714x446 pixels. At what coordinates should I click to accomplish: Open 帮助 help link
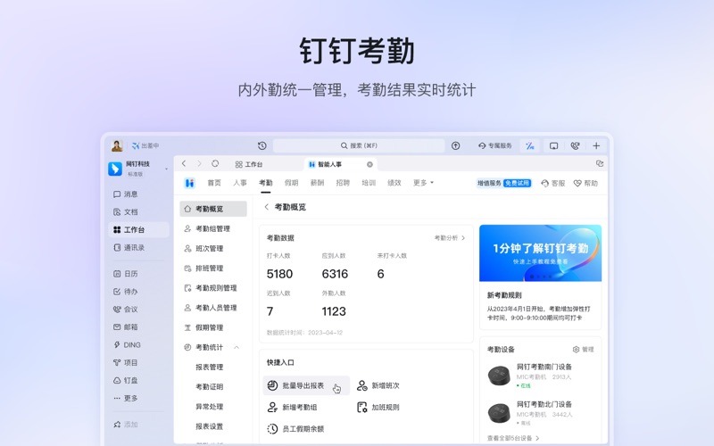click(585, 184)
